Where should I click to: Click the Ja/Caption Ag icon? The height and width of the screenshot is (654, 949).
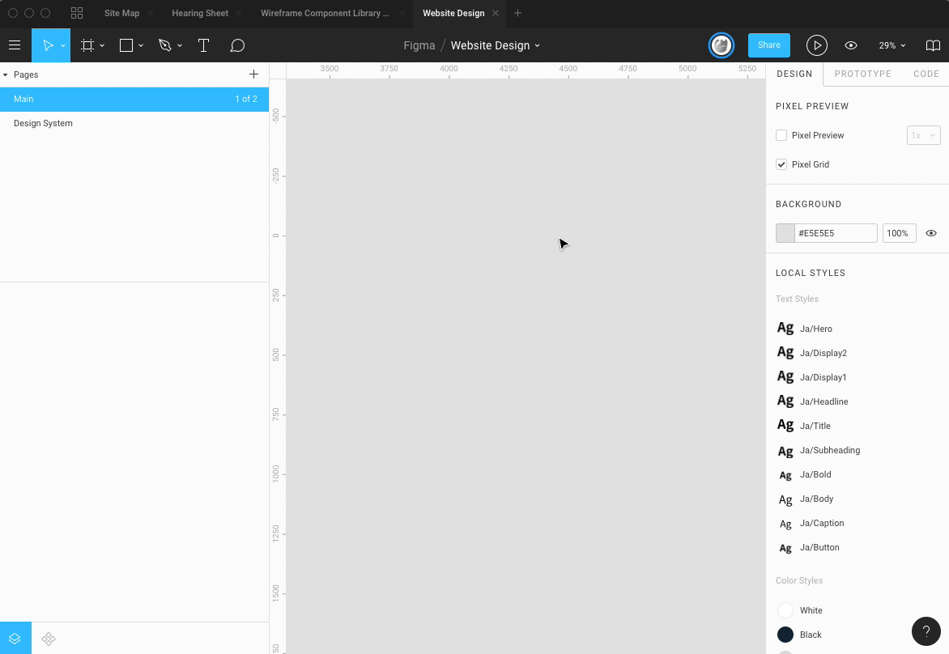coord(785,524)
